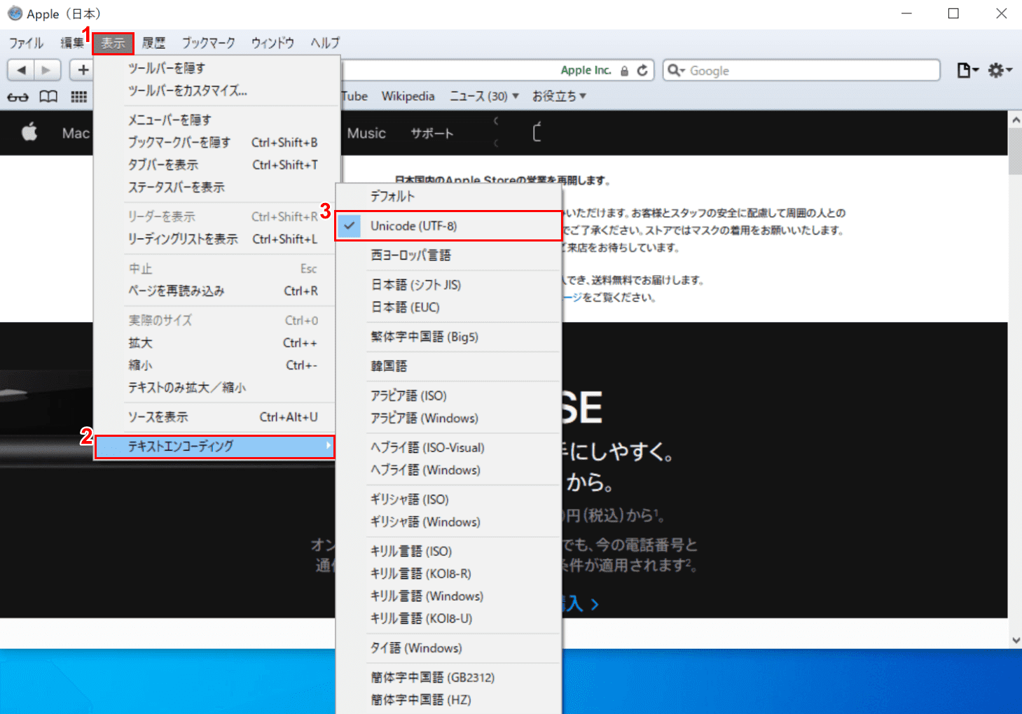This screenshot has height=714, width=1022.
Task: Choose 日本語 (シフト JIS) encoding
Action: (448, 285)
